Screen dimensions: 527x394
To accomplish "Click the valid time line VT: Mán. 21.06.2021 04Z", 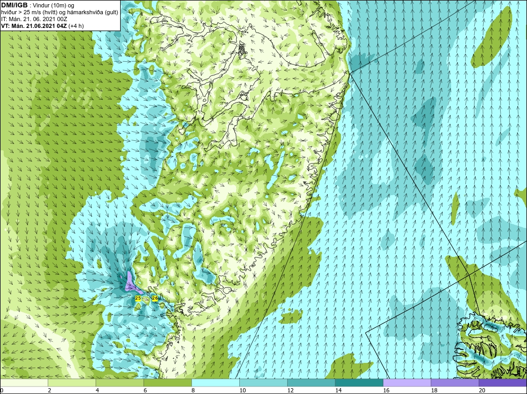I will pos(34,26).
